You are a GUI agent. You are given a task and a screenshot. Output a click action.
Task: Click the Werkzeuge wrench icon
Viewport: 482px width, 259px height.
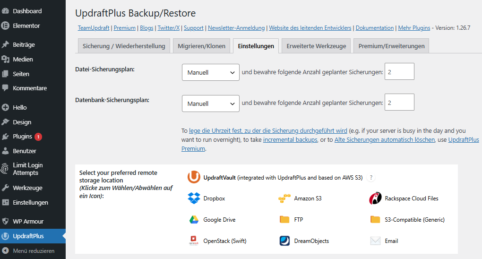5,188
